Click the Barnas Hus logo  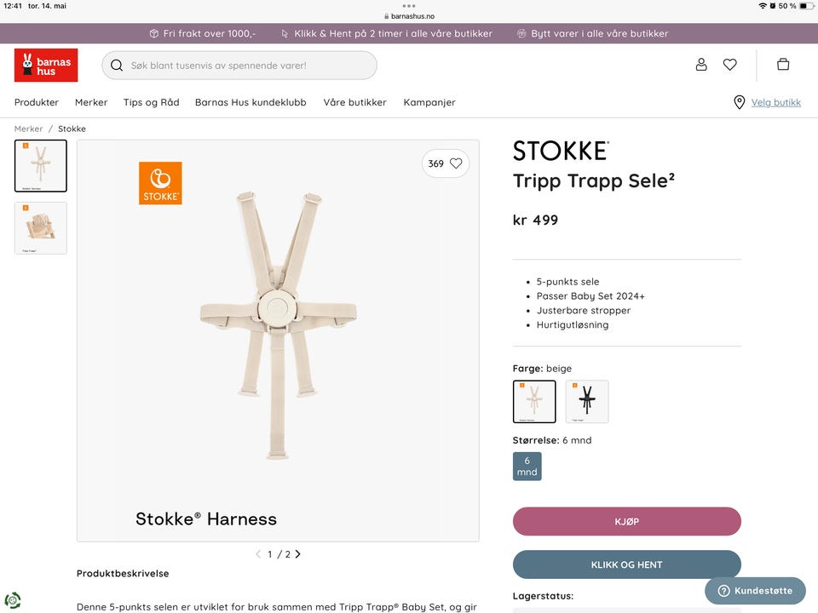coord(46,66)
